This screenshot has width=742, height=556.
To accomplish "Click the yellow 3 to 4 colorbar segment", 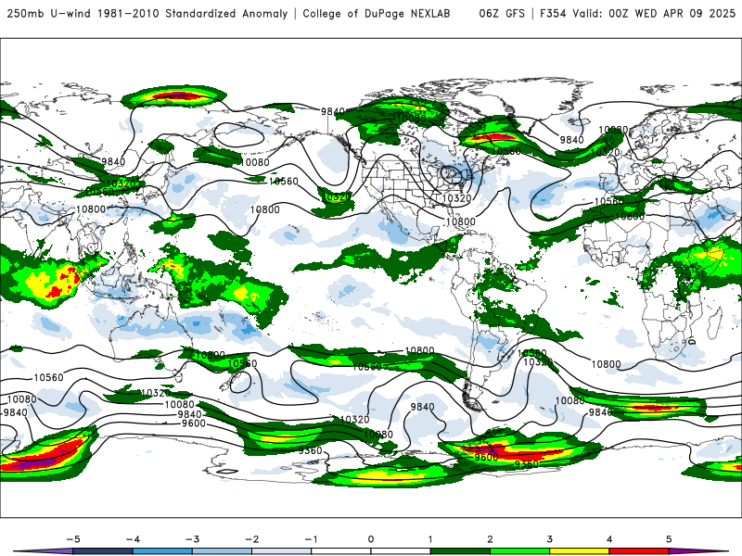I will pyautogui.click(x=579, y=551).
